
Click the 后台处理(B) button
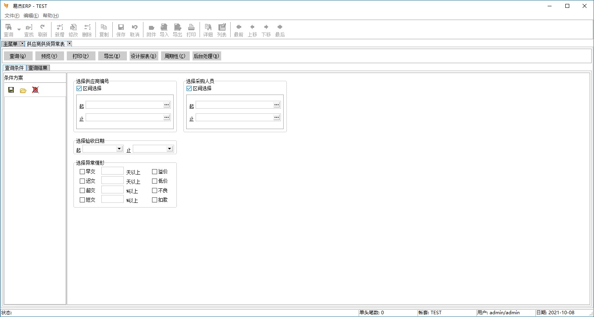[x=206, y=56]
